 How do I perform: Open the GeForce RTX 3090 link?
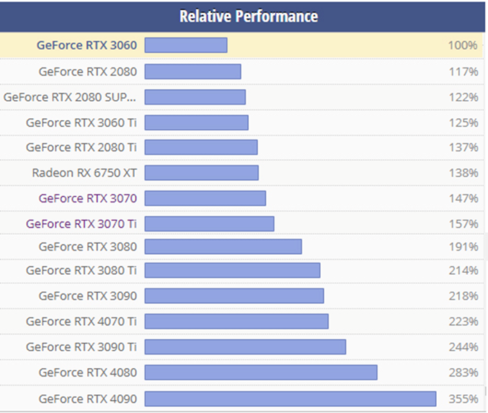88,296
